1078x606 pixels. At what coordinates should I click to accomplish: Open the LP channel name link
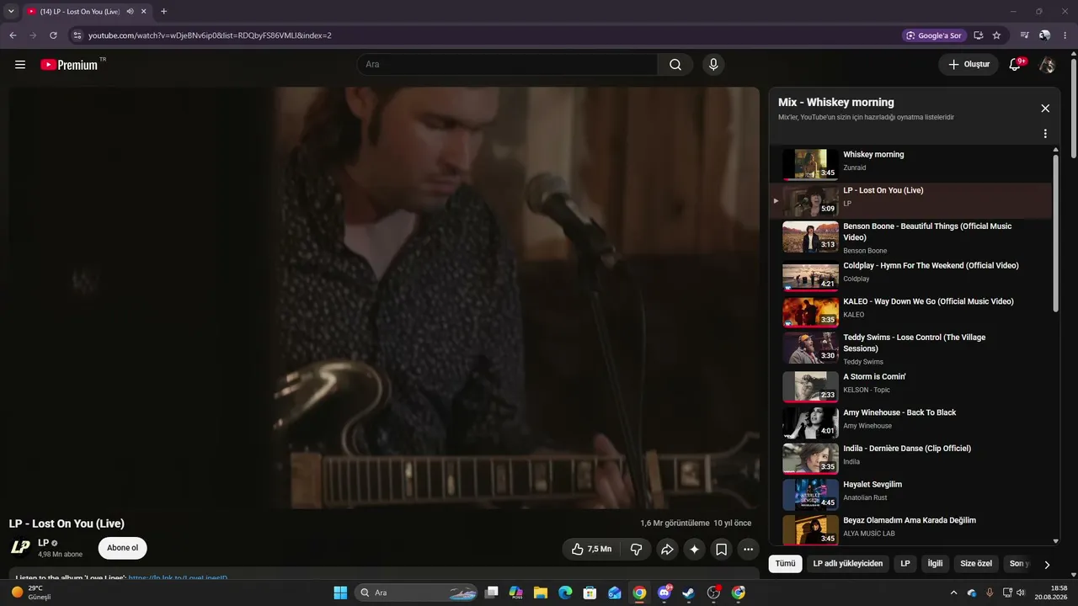tap(43, 543)
